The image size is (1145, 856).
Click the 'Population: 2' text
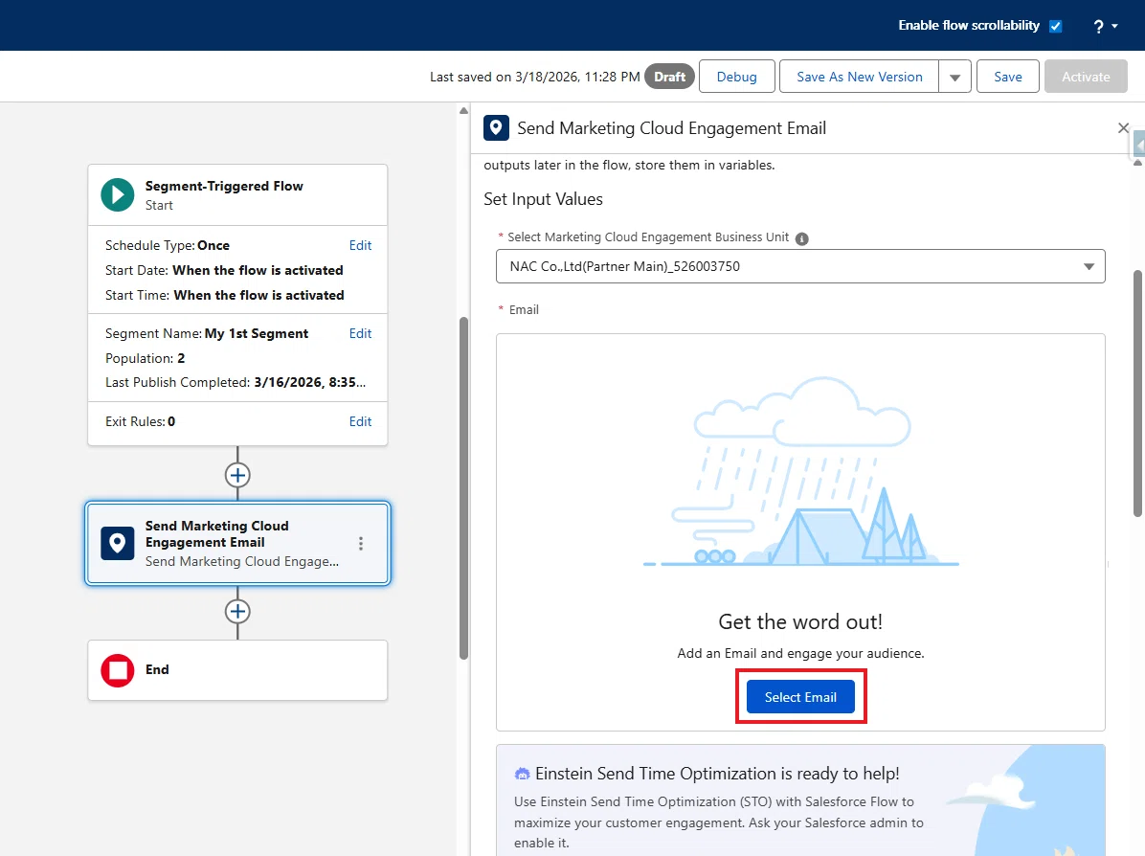[x=146, y=358]
